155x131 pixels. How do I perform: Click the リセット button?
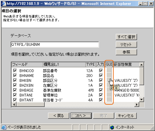[126, 45]
